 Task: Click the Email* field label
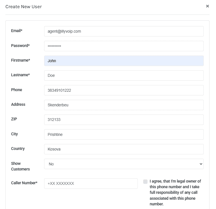(17, 31)
